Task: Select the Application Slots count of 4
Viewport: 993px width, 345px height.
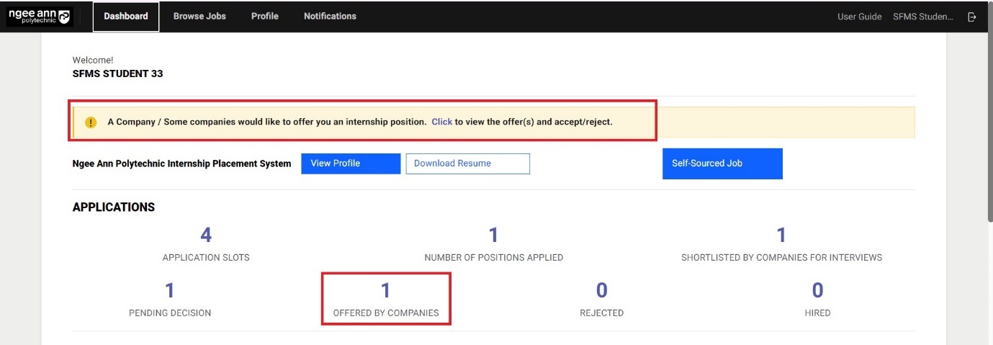Action: click(206, 236)
